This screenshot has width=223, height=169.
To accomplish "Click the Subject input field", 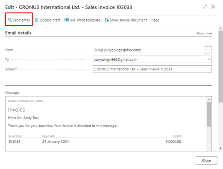I will pos(152,69).
